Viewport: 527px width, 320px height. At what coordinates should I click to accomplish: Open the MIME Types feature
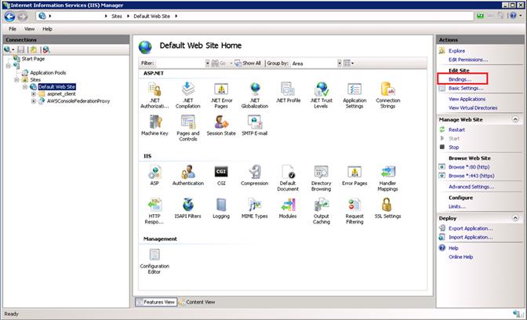(x=255, y=208)
